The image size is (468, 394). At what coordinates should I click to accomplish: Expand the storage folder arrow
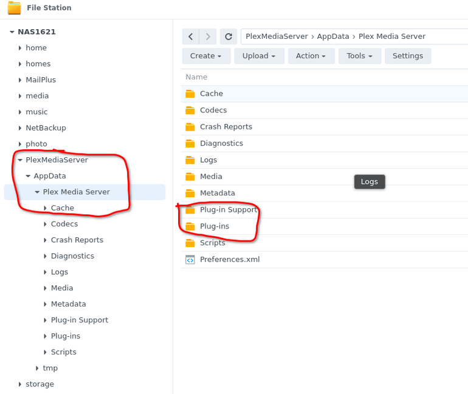point(20,384)
